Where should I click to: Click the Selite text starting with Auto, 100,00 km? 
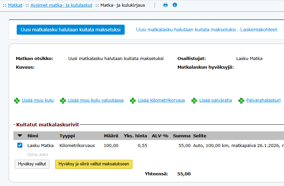tap(239, 146)
